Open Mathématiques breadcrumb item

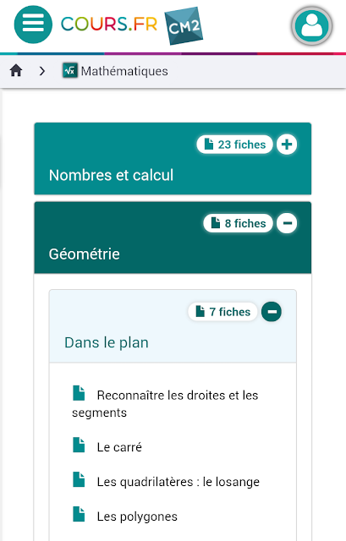tap(124, 71)
